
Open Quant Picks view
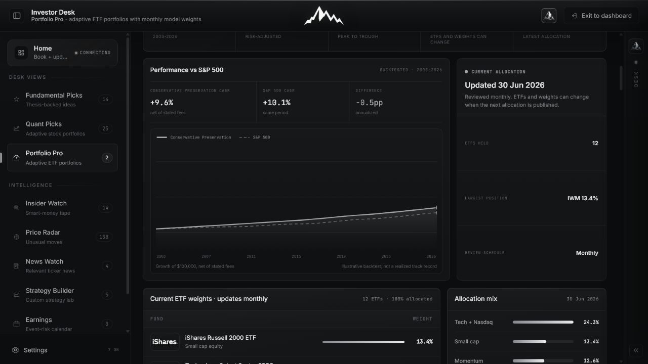(x=62, y=128)
